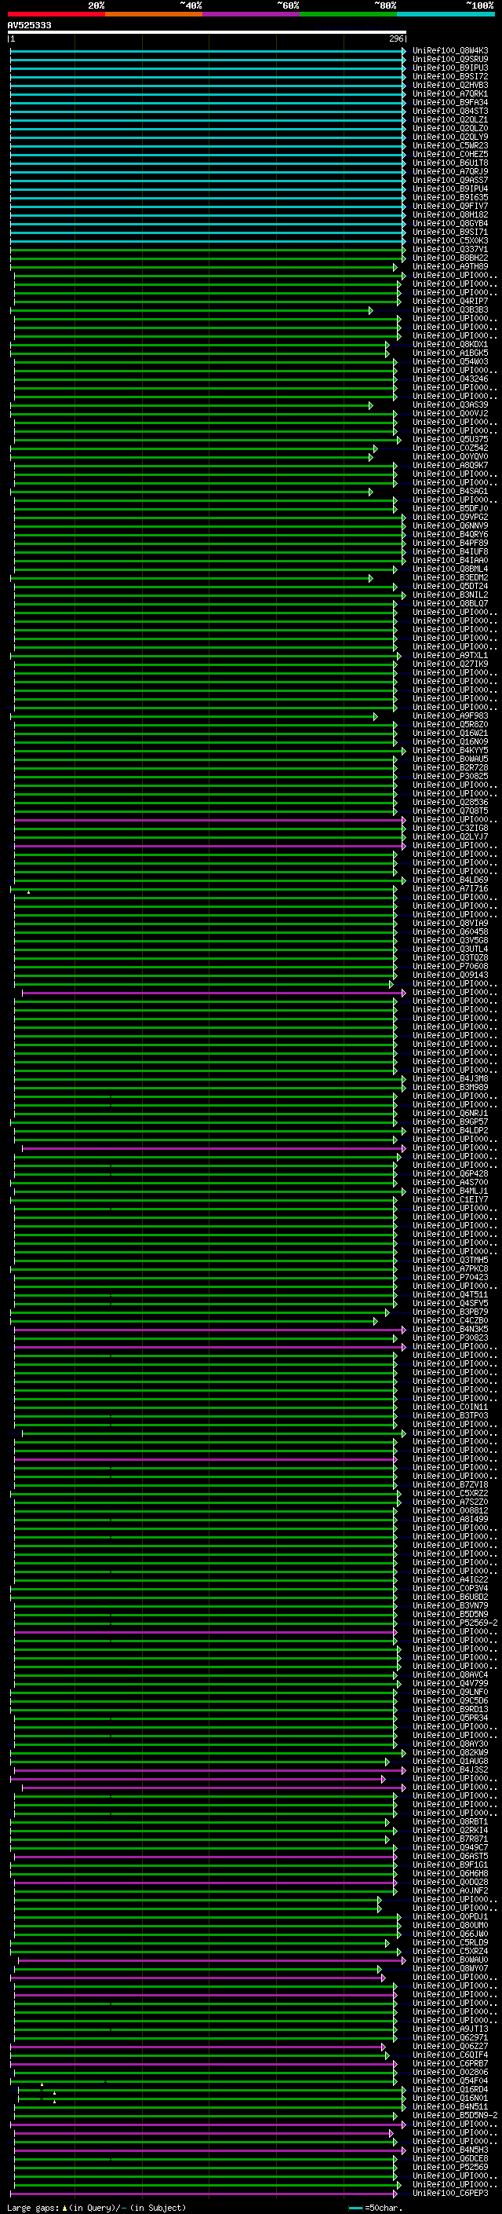Open hit UniRef100_C0P3V4
This screenshot has width=502, height=2214.
click(449, 1588)
